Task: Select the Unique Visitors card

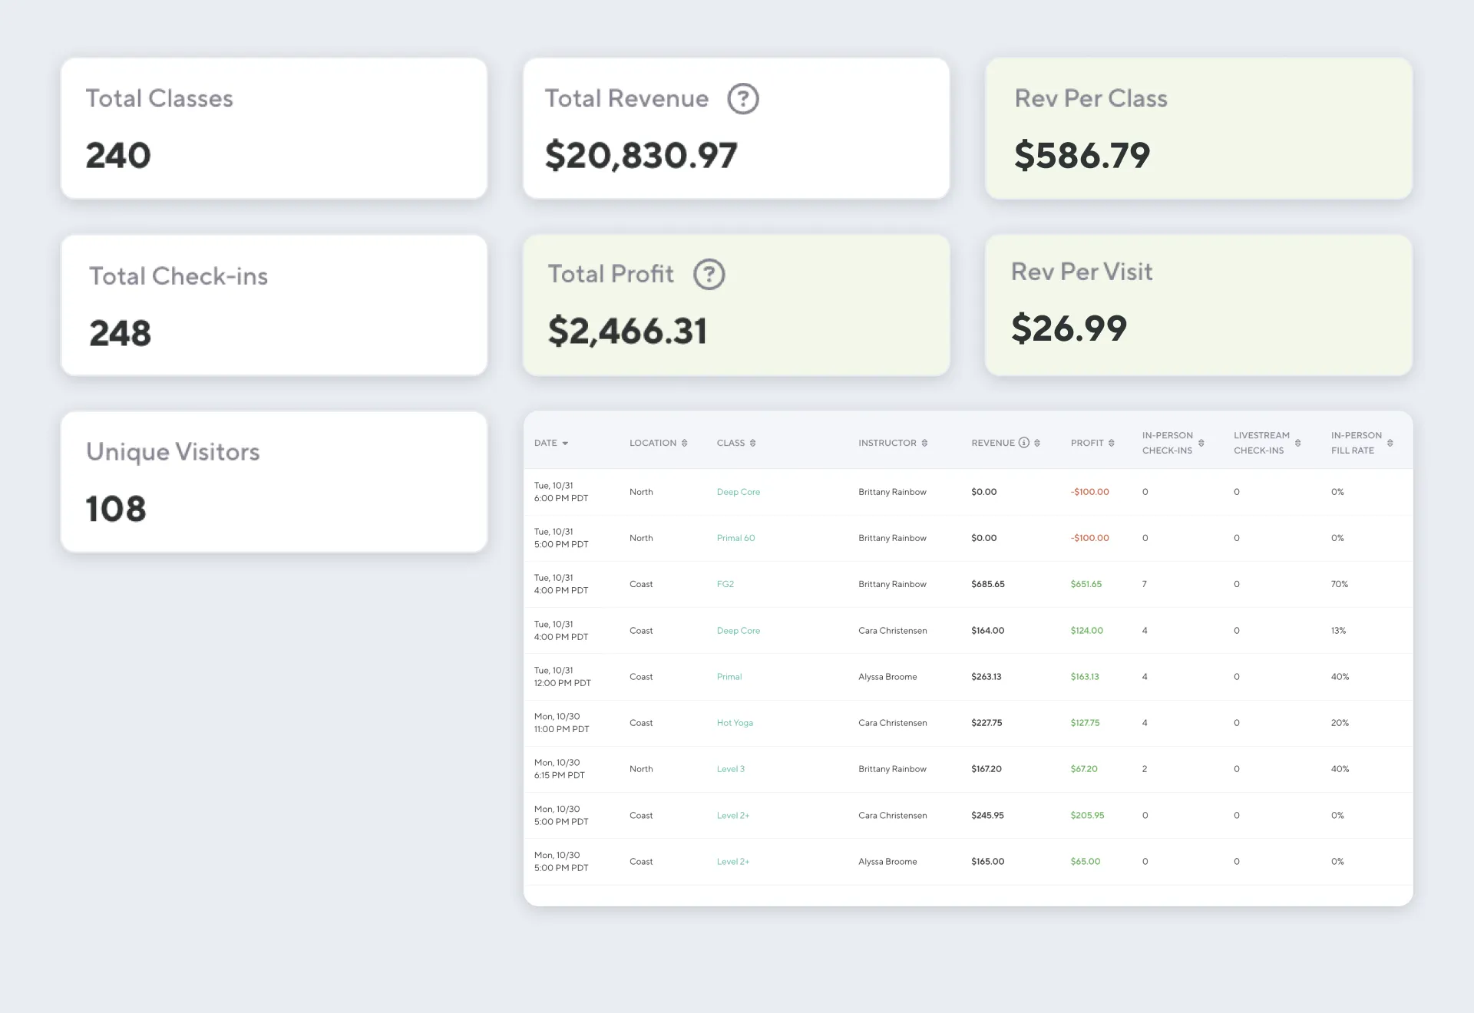Action: point(274,481)
